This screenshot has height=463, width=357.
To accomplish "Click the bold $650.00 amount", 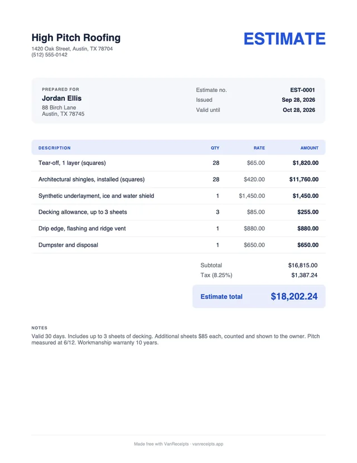I will 308,245.
